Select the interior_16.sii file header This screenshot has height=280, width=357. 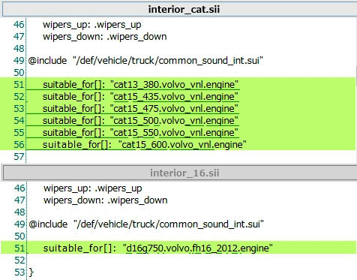point(180,173)
